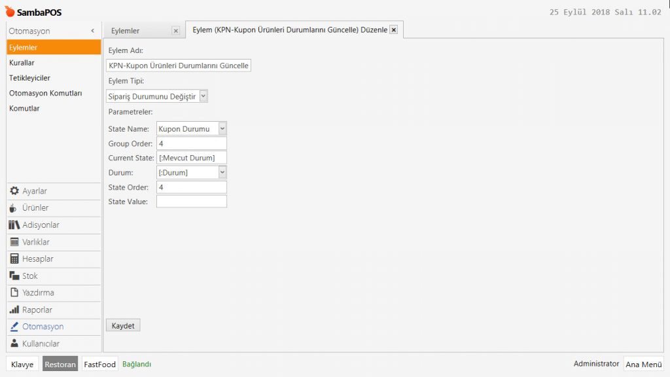Close the Eylemler tab
Screen dimensions: 670x377
[175, 30]
